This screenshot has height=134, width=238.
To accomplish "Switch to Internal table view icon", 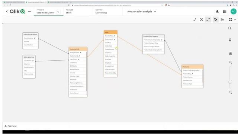I will pos(216,20).
